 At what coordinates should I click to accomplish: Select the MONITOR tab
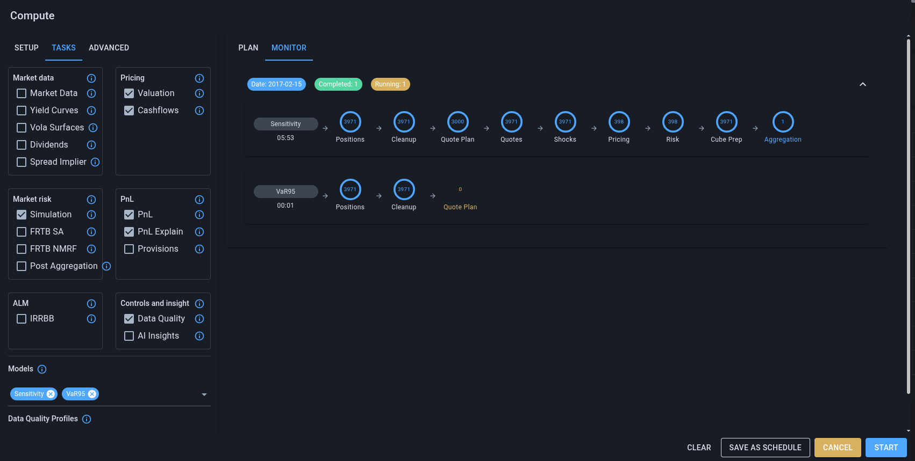(x=289, y=48)
